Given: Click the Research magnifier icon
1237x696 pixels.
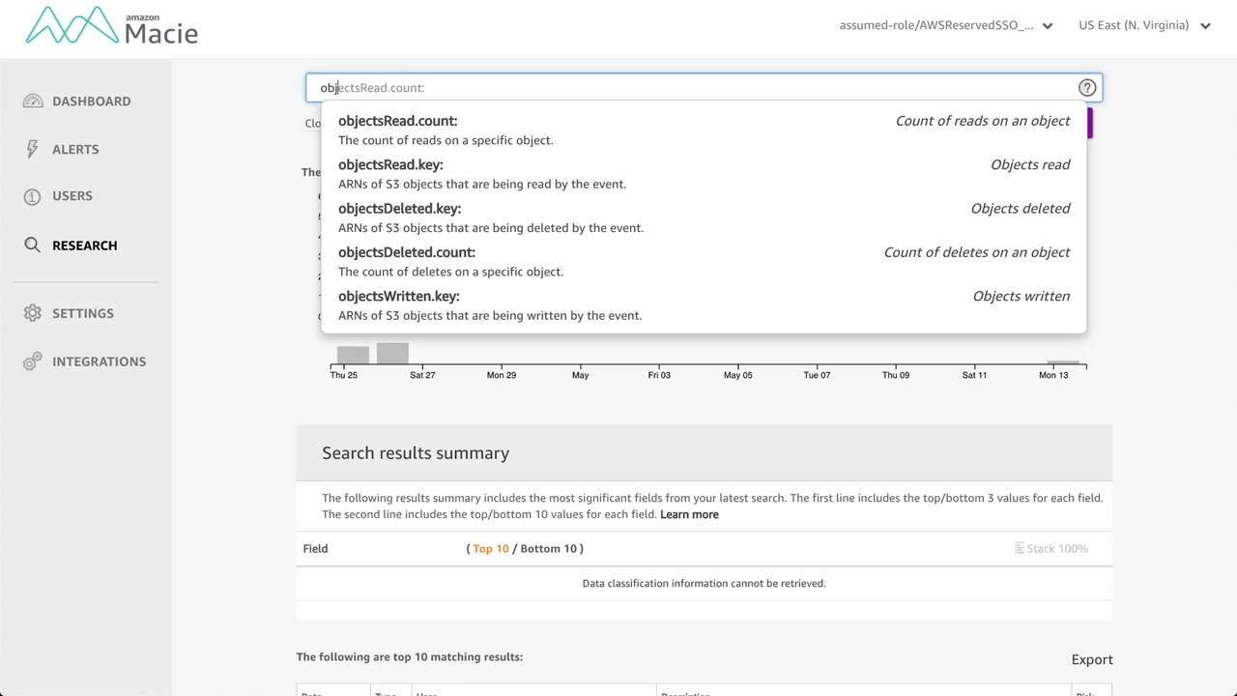Looking at the screenshot, I should click(x=33, y=246).
